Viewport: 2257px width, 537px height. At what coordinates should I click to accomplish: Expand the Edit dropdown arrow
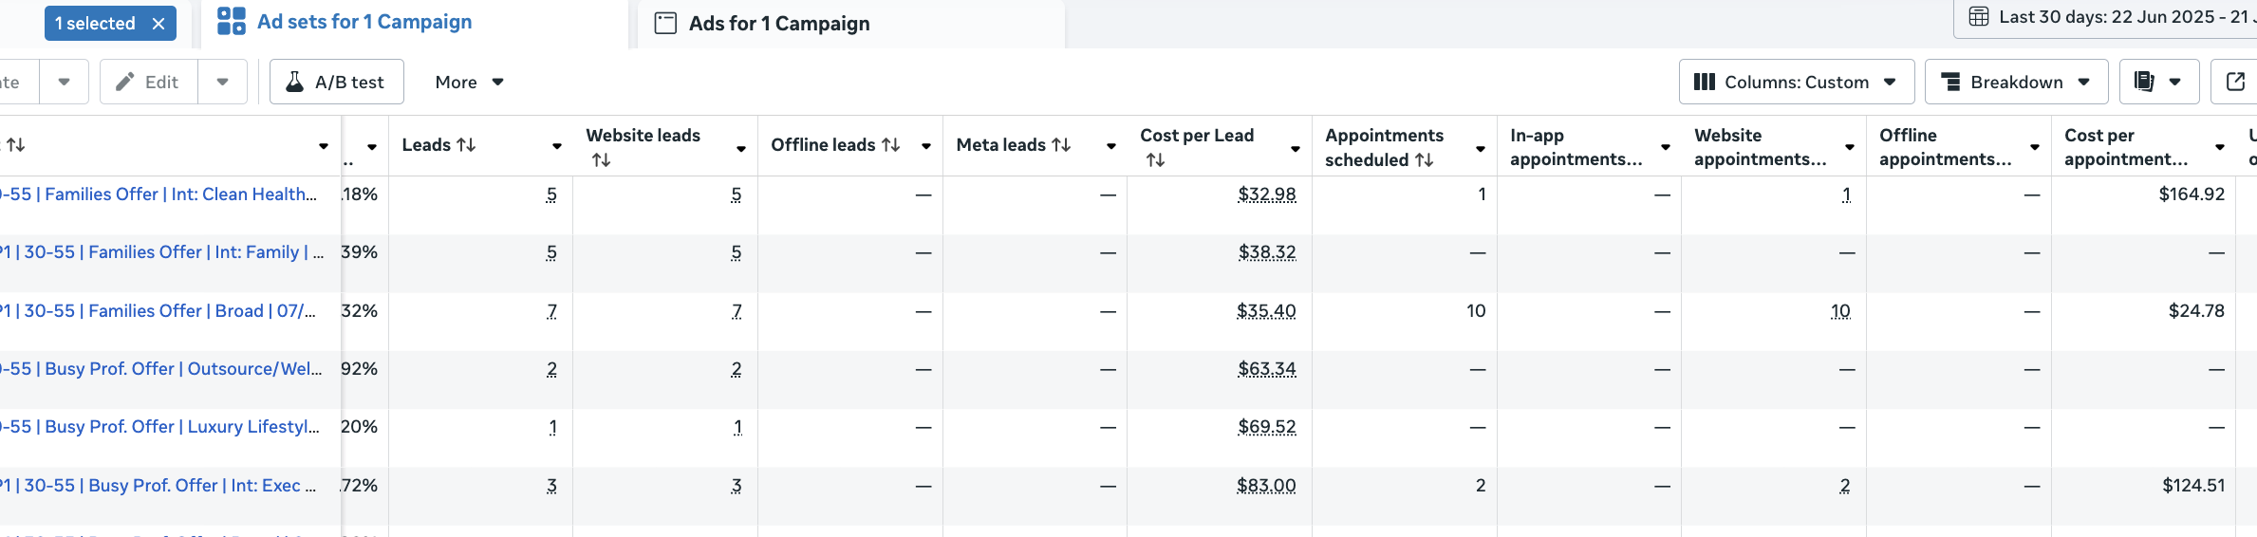222,83
